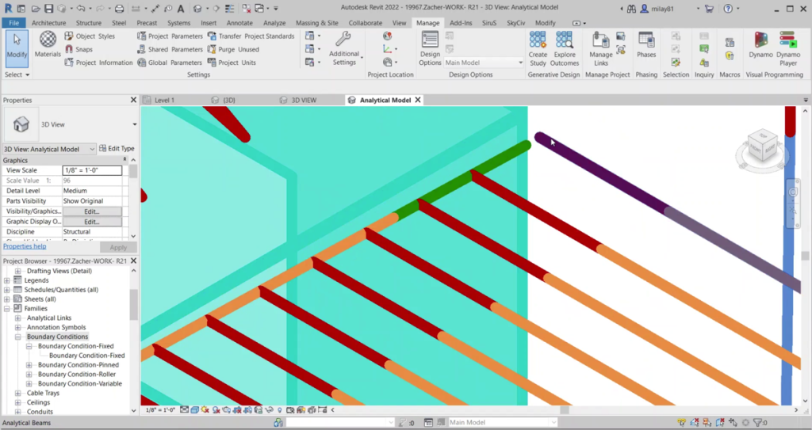Expand the Select panel dropdown
This screenshot has height=430, width=812.
coord(17,74)
